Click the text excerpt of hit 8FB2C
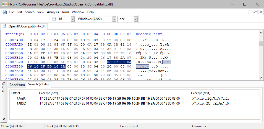Image resolution: width=264 pixels, height=129 pixels. (211, 103)
